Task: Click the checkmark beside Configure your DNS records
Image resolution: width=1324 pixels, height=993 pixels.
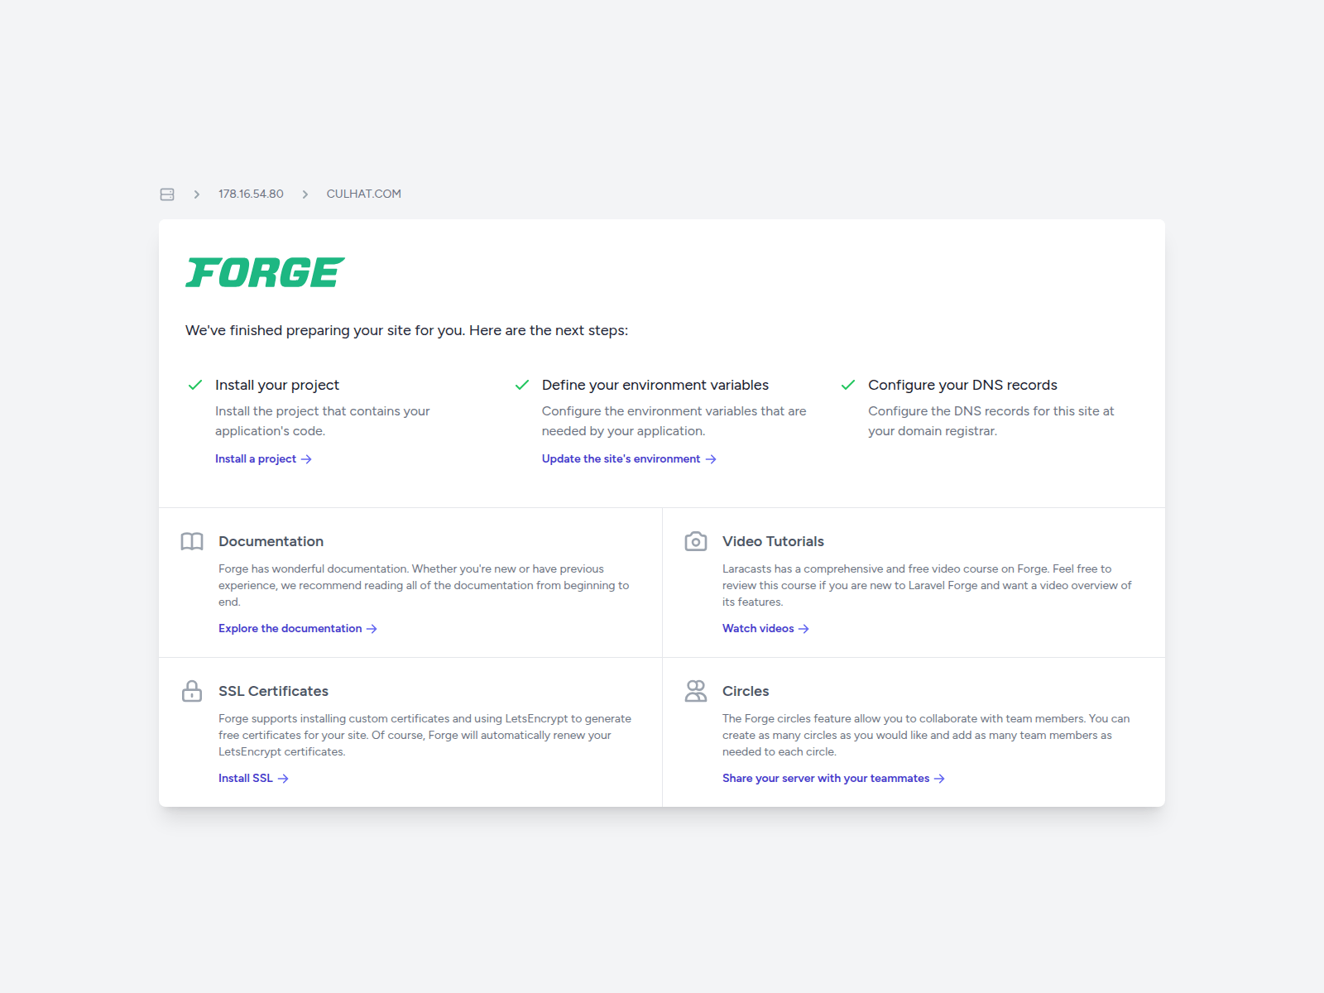Action: click(x=848, y=385)
